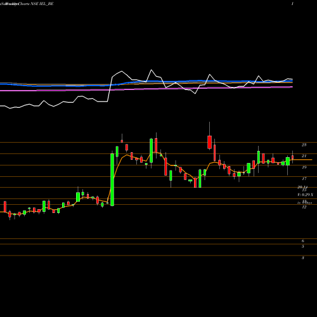The width and height of the screenshot is (317, 317).
Task: Select the price axis label '21'
Action: [304, 156]
